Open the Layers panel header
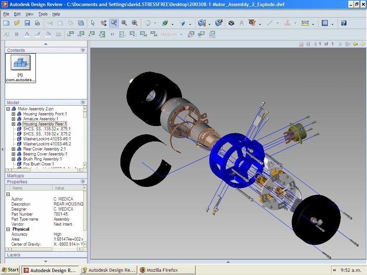Viewport: 367px width, 275px height. click(x=46, y=255)
